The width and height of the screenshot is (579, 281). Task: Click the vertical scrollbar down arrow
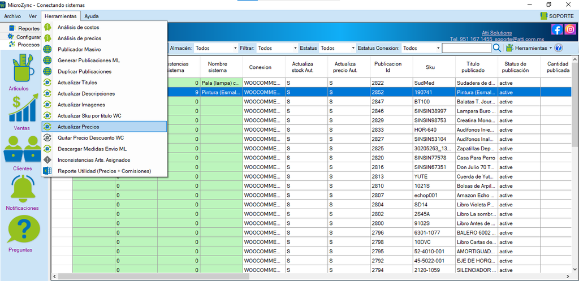pyautogui.click(x=575, y=270)
